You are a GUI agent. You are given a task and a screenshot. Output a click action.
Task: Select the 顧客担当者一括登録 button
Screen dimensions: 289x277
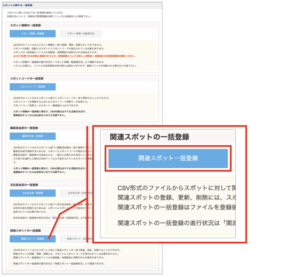click(x=33, y=136)
